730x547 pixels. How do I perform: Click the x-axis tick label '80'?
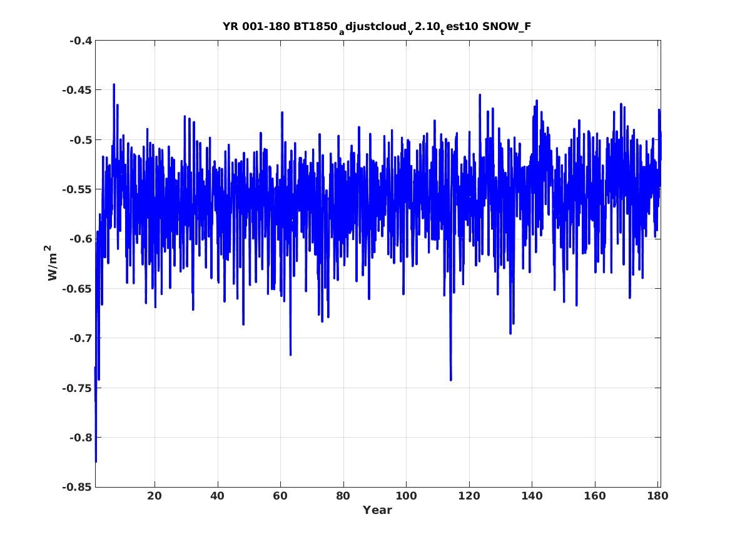click(x=343, y=496)
